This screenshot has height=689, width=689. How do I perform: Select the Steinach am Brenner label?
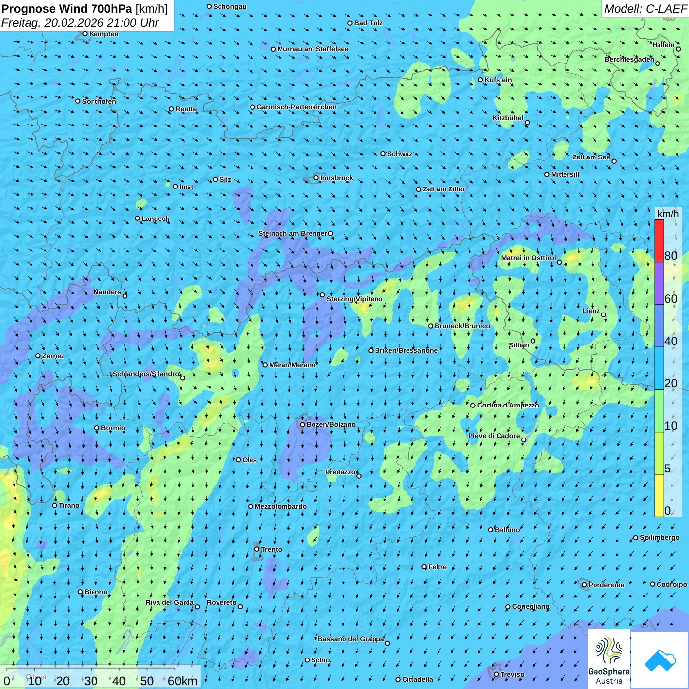[x=293, y=233]
